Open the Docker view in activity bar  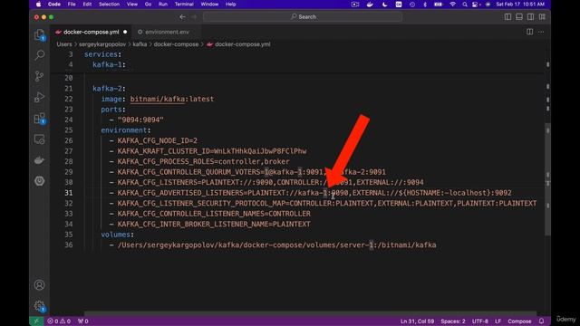click(x=39, y=160)
